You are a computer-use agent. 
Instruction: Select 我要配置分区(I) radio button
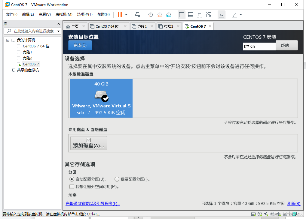tap(117, 179)
